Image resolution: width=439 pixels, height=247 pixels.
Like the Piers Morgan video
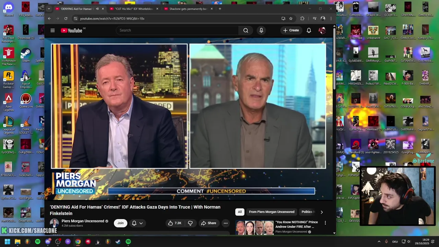click(175, 223)
